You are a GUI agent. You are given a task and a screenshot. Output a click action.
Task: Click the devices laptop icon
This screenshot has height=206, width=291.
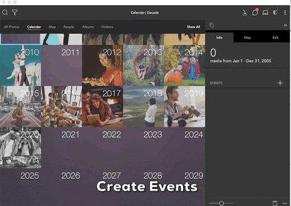(265, 13)
